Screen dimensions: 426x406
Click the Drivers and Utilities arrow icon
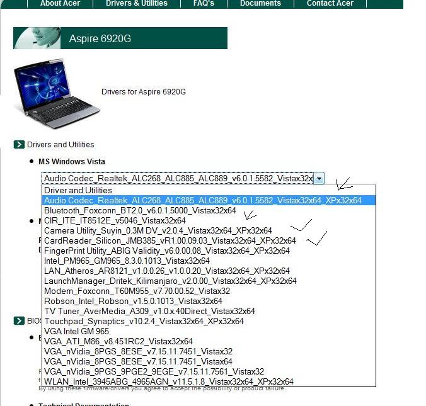point(19,144)
